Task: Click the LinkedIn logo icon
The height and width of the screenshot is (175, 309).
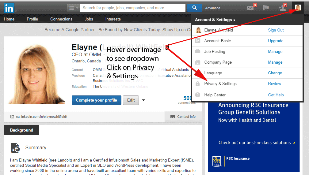Action: click(9, 8)
